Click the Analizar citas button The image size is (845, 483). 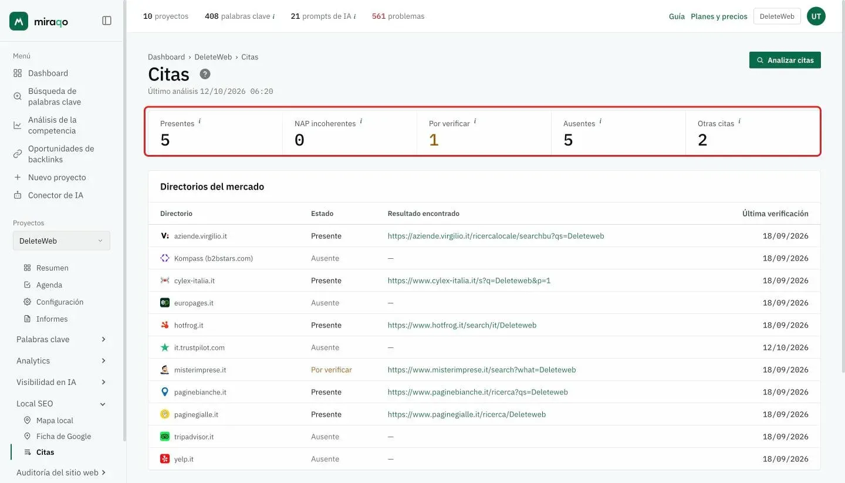click(x=785, y=60)
